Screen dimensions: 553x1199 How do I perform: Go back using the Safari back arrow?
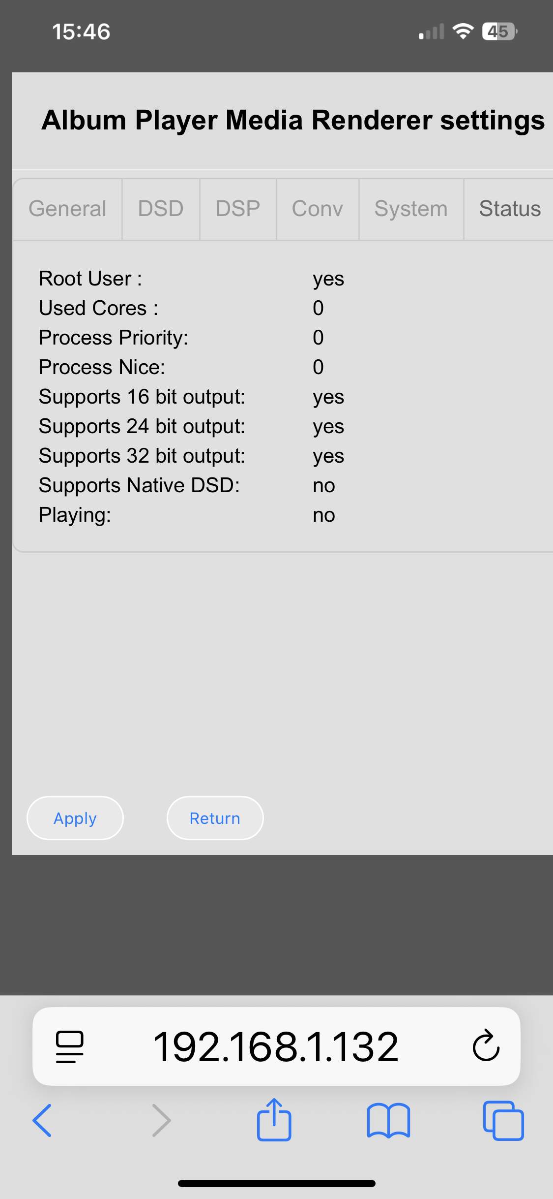coord(42,1120)
